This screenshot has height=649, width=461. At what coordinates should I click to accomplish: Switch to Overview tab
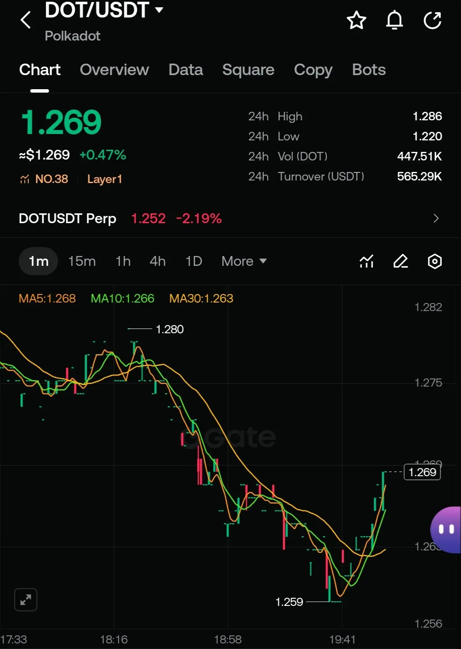(x=114, y=70)
